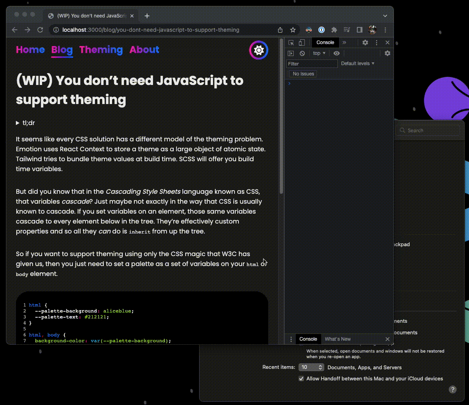The height and width of the screenshot is (405, 469).
Task: Open the Extensions puzzle menu
Action: click(x=334, y=30)
